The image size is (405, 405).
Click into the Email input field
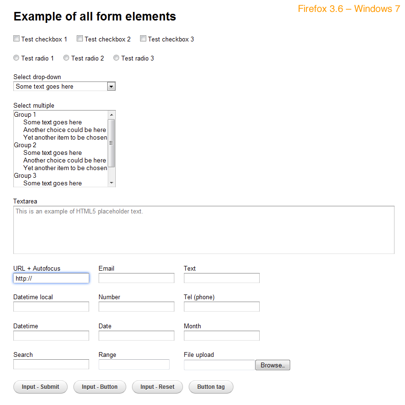[x=136, y=278]
